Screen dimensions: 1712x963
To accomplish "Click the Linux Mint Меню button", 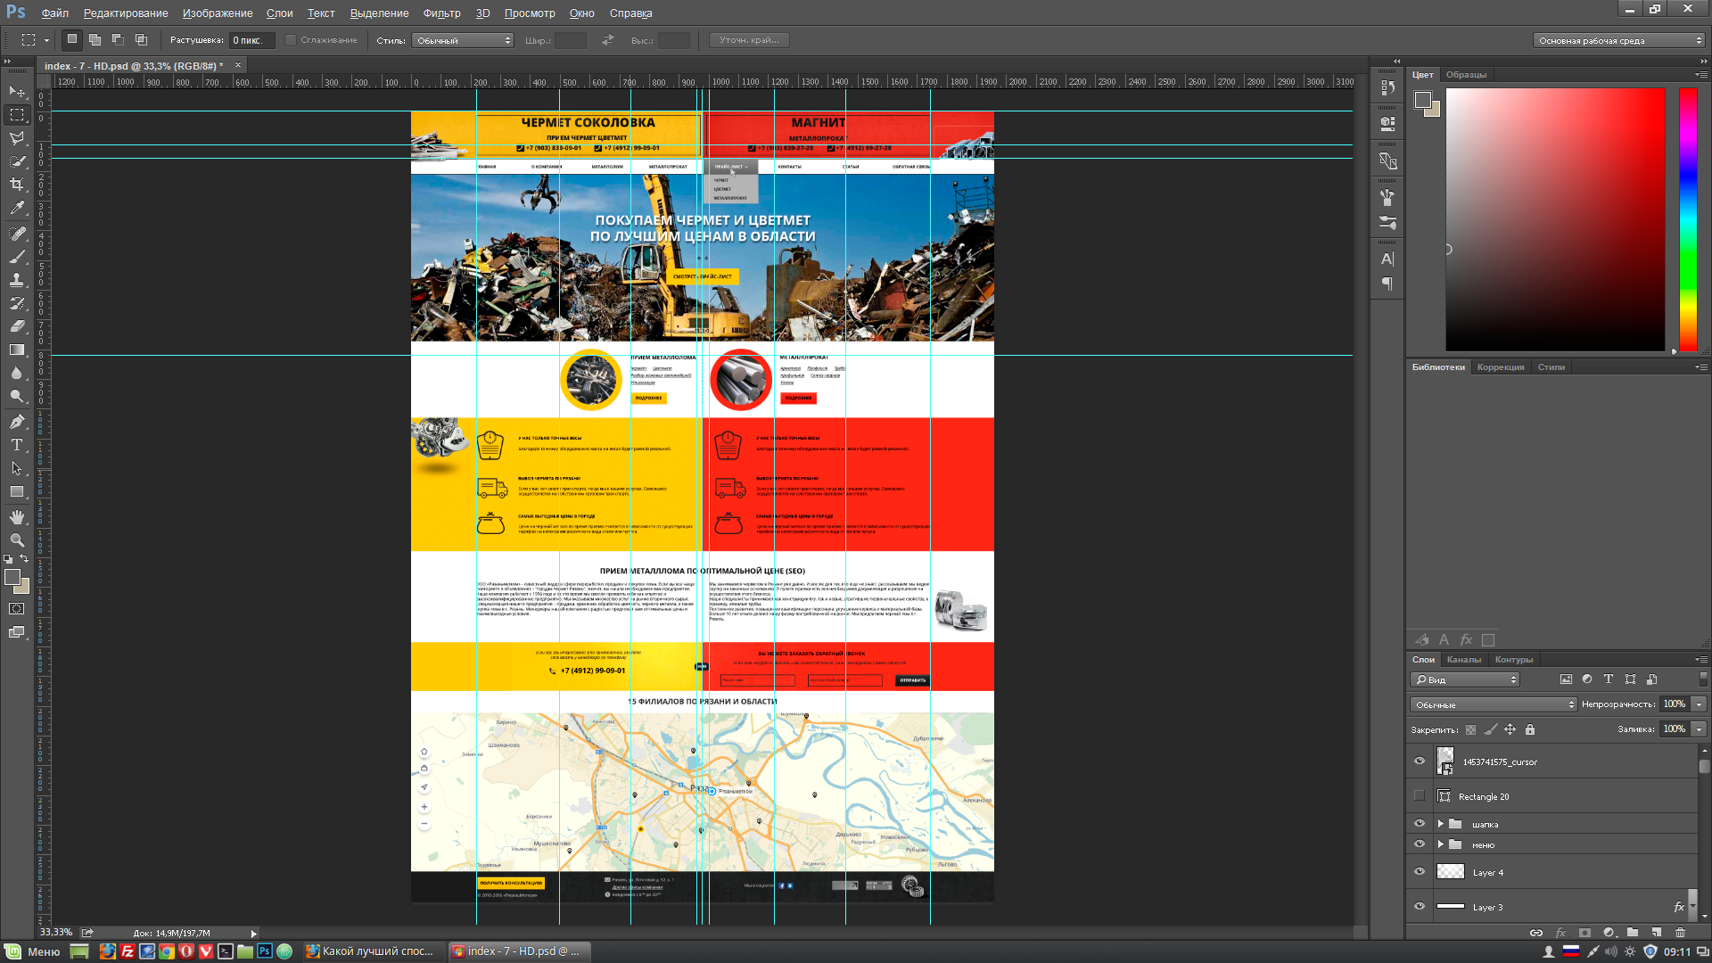I will click(33, 951).
